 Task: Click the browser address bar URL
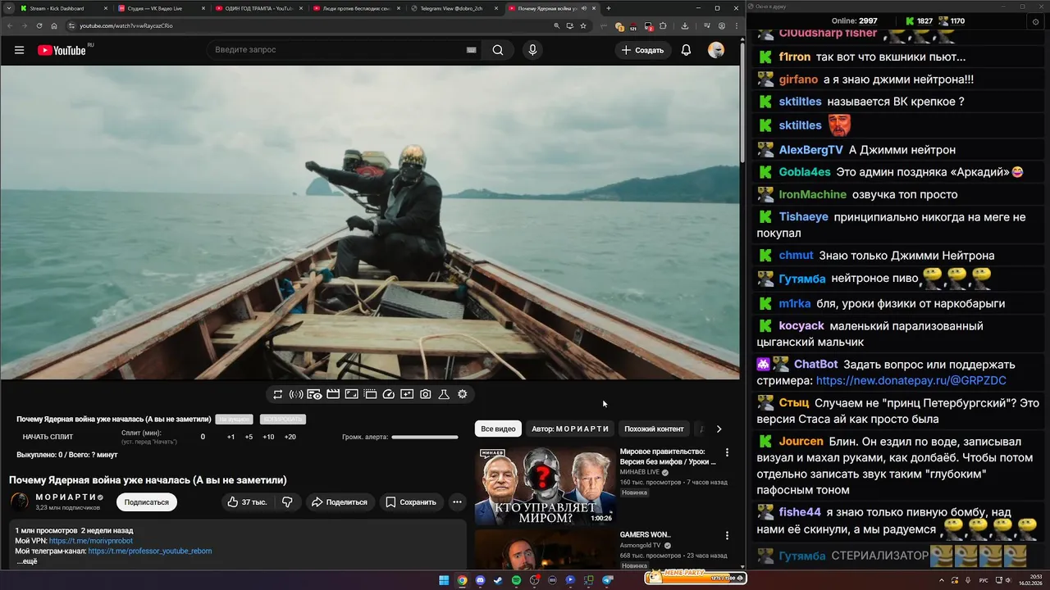click(126, 25)
